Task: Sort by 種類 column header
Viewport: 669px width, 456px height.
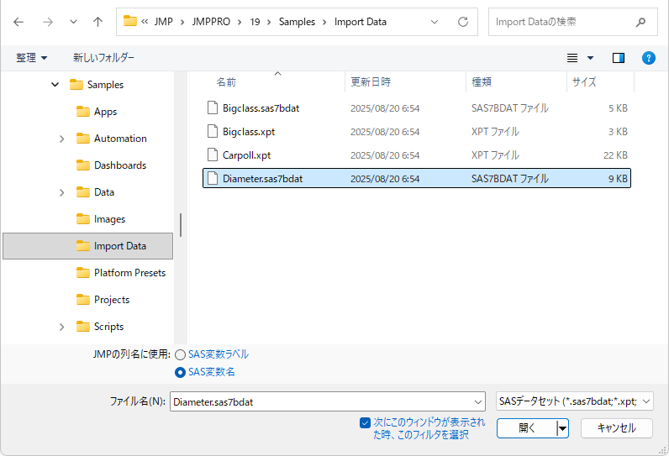Action: pyautogui.click(x=482, y=81)
